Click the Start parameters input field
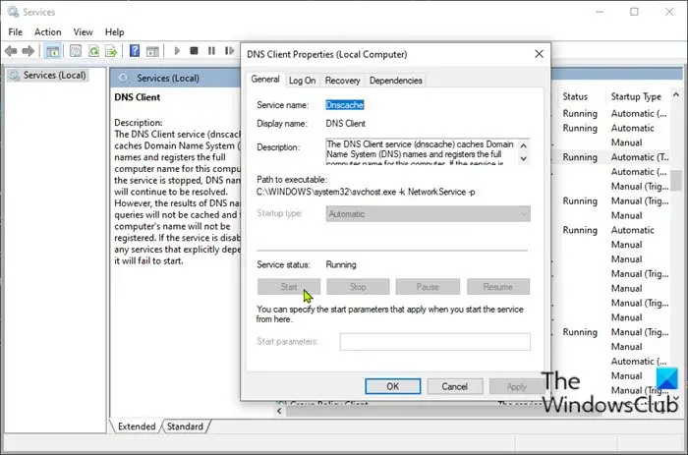The image size is (688, 455). (x=434, y=342)
